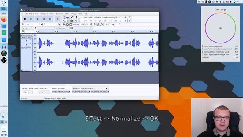Open the Effect menu

tap(67, 14)
